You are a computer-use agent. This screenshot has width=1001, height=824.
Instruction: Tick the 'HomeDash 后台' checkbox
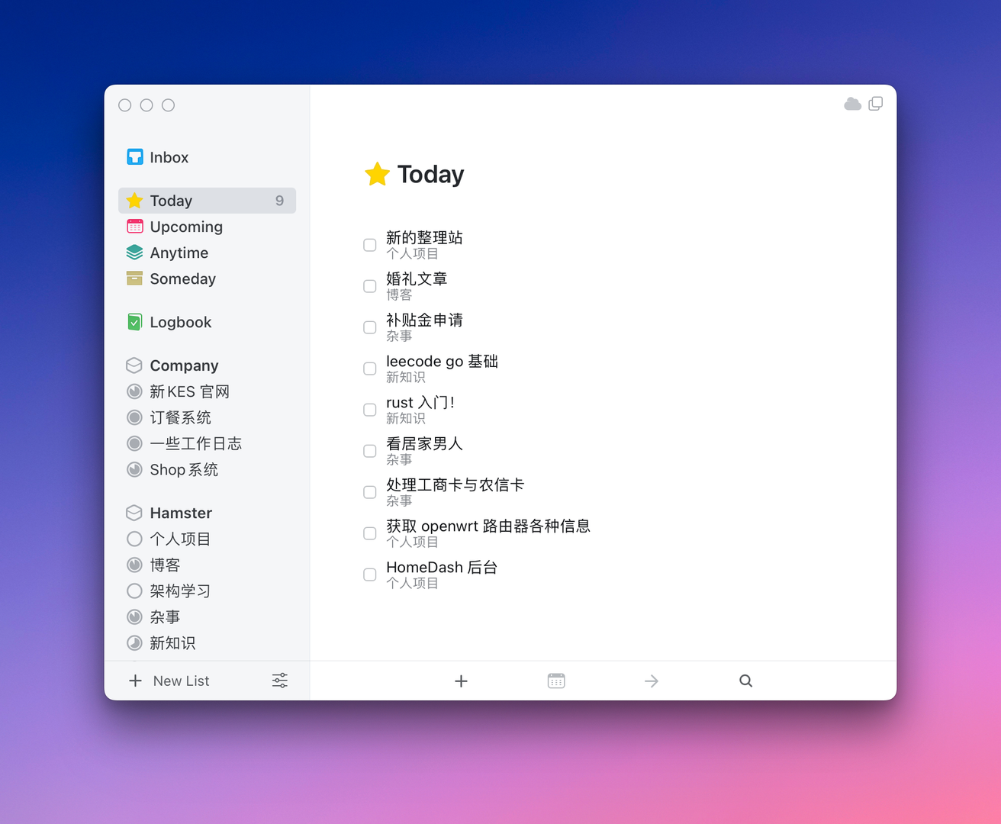click(370, 575)
